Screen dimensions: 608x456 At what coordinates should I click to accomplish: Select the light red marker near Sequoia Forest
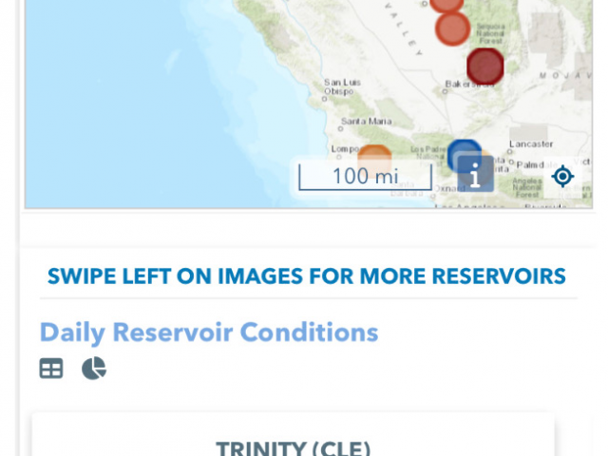[452, 28]
